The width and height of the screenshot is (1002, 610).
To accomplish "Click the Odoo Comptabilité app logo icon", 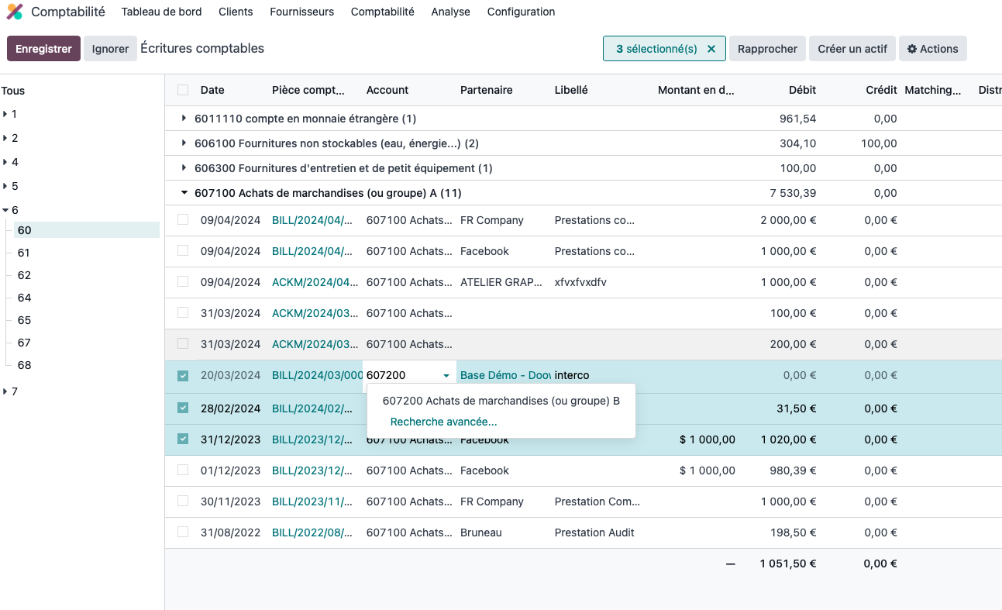I will tap(15, 12).
